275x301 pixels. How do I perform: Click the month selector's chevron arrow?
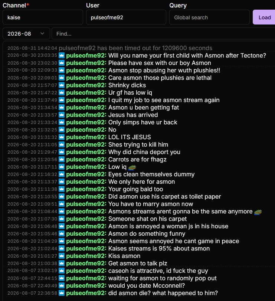42,34
